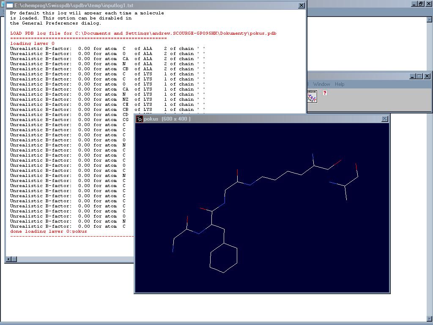Minimize the main application window
433x325 pixels.
click(414, 4)
